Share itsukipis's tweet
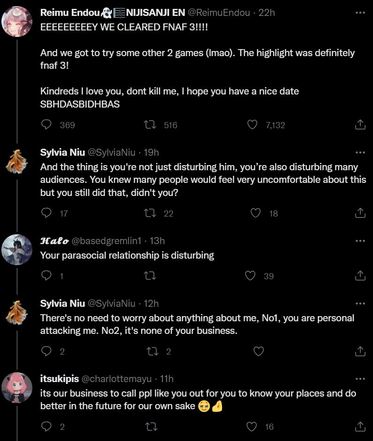Image resolution: width=373 pixels, height=441 pixels. click(x=360, y=426)
